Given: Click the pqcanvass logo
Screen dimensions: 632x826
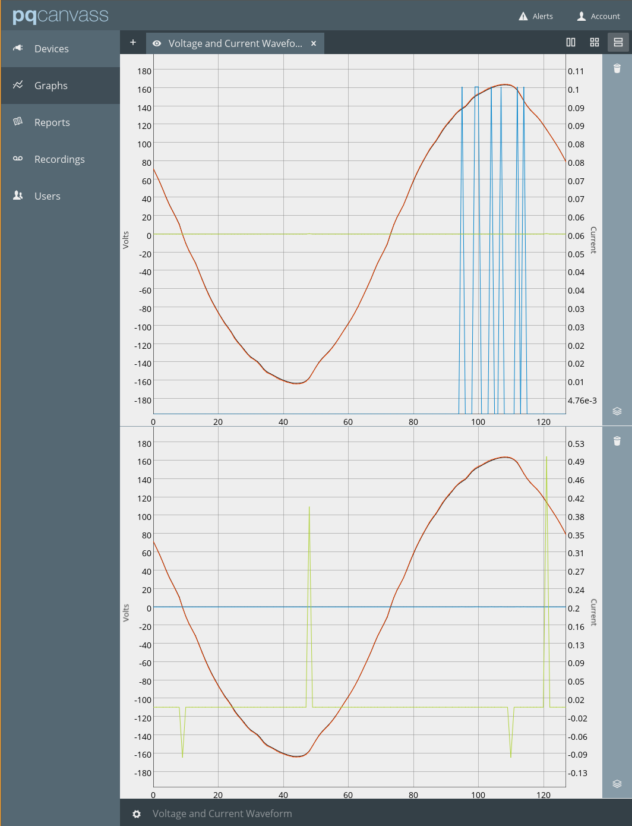Looking at the screenshot, I should (59, 15).
